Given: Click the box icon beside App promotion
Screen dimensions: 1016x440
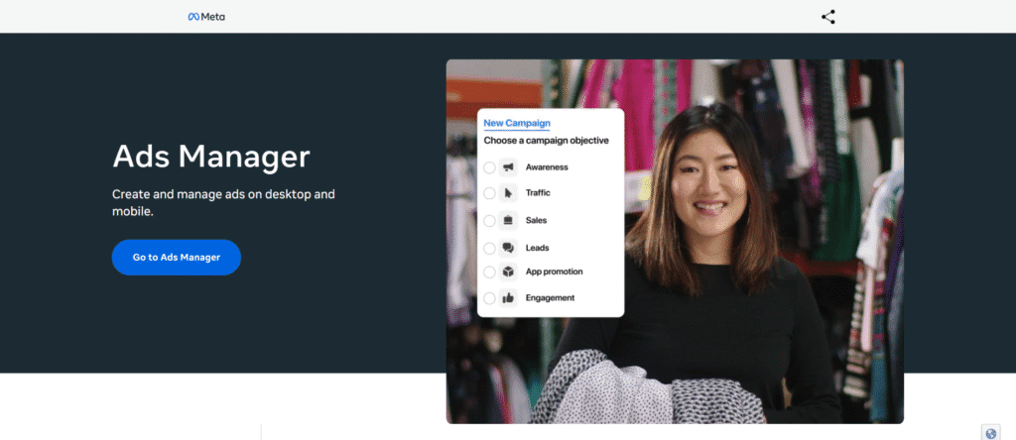Looking at the screenshot, I should (x=508, y=272).
